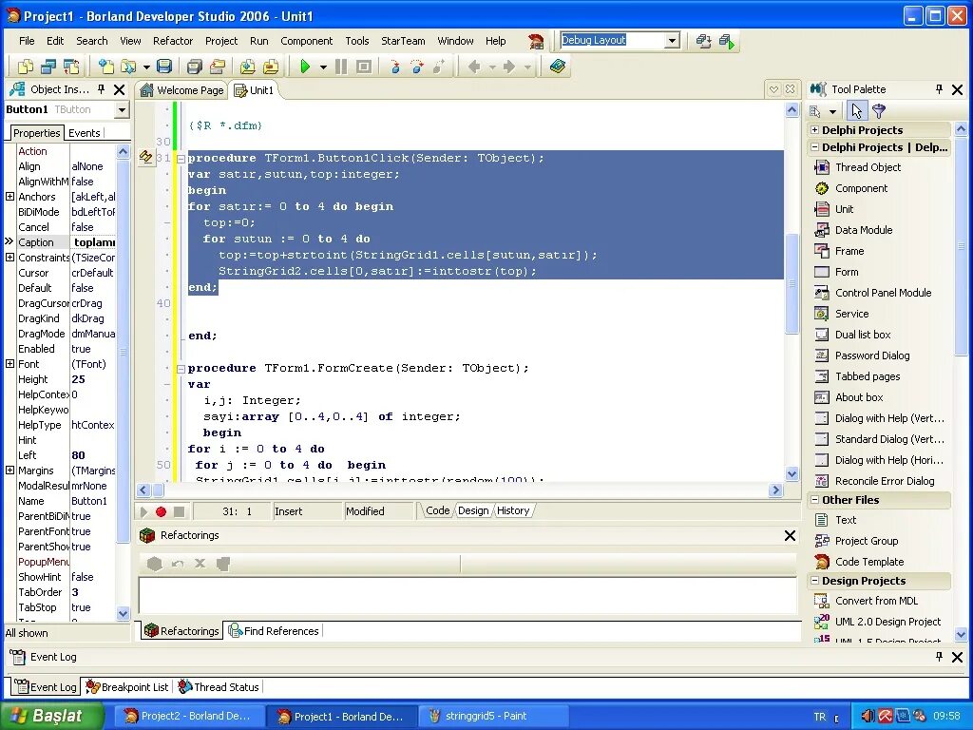Click the Tool Palette filter funnel icon

click(879, 111)
